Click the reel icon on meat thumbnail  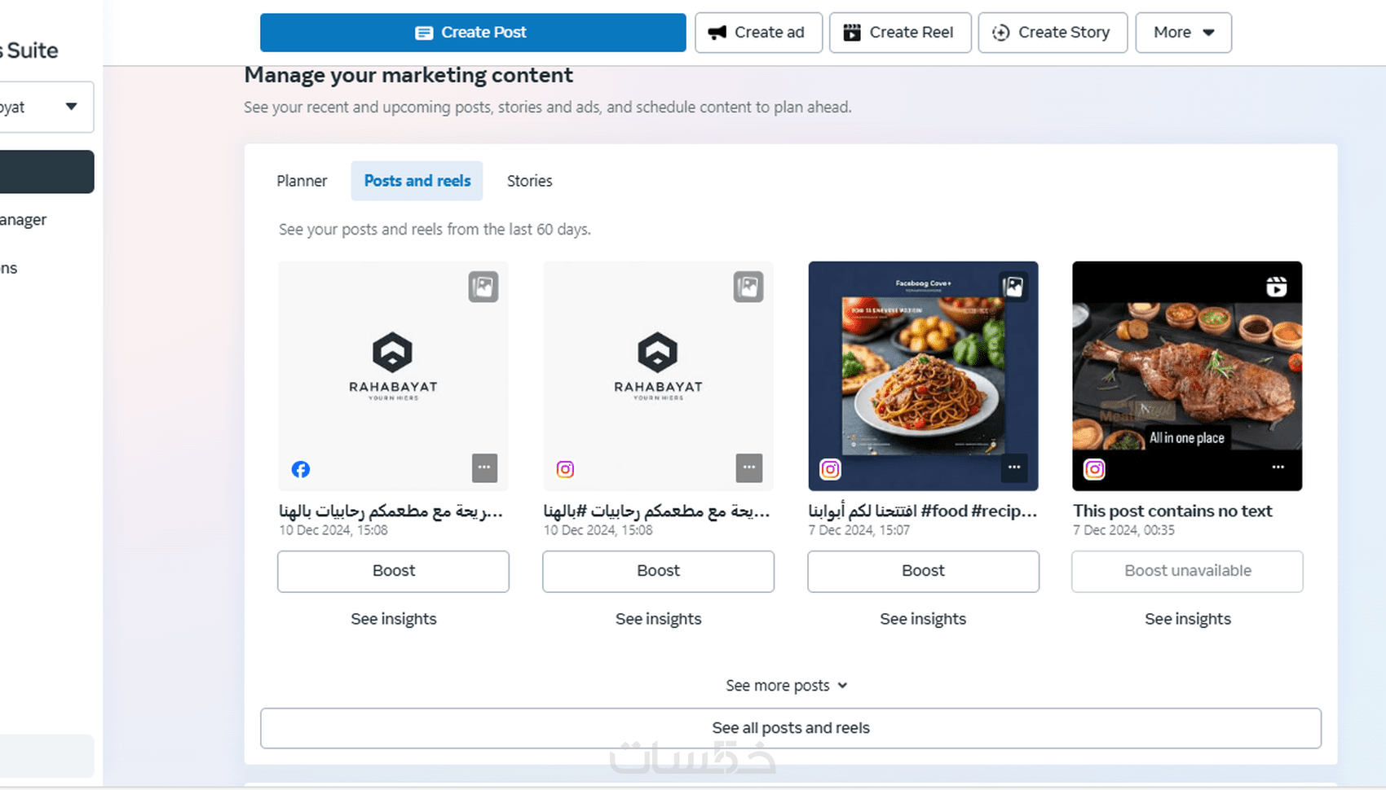[1276, 287]
